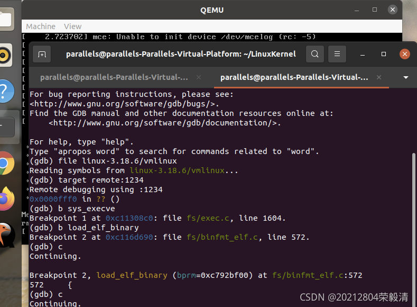Open the tab list dropdown arrow
This screenshot has height=307, width=417.
pos(406,77)
